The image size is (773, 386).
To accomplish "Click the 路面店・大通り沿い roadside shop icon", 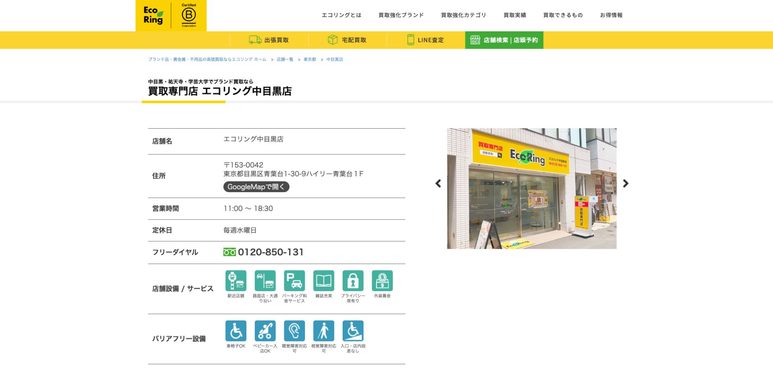I will (265, 281).
